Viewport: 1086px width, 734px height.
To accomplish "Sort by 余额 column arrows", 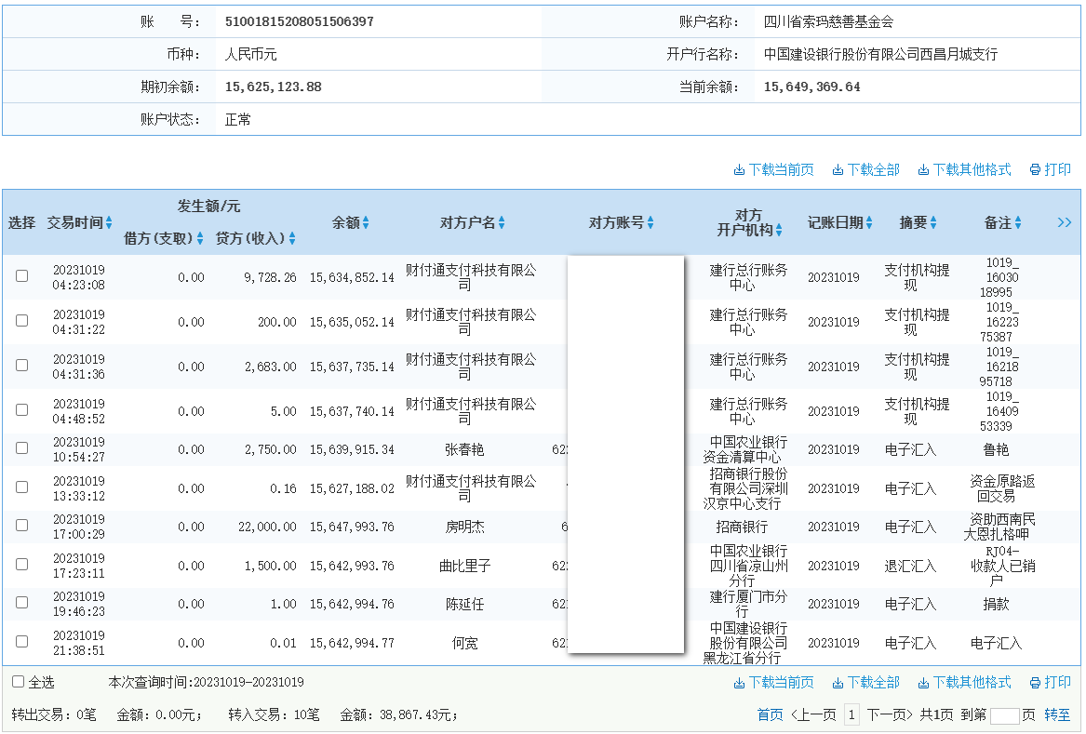I will pos(366,223).
